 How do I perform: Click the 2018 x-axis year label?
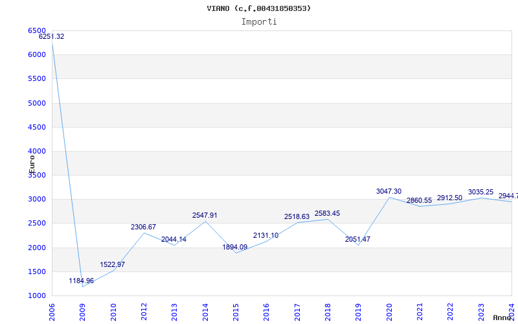(x=328, y=312)
